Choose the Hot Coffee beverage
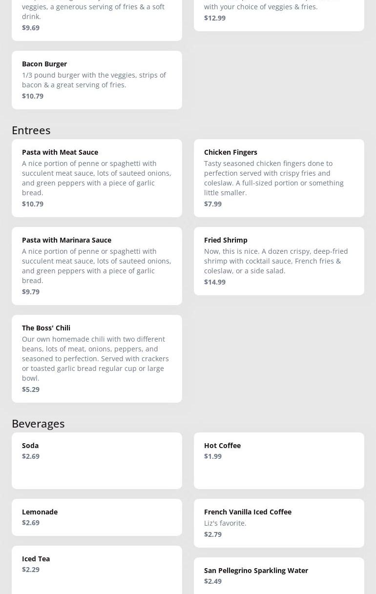This screenshot has height=594, width=376. point(279,461)
